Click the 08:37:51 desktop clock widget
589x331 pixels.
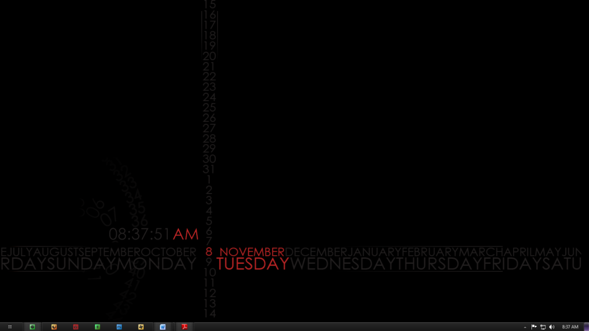point(140,234)
